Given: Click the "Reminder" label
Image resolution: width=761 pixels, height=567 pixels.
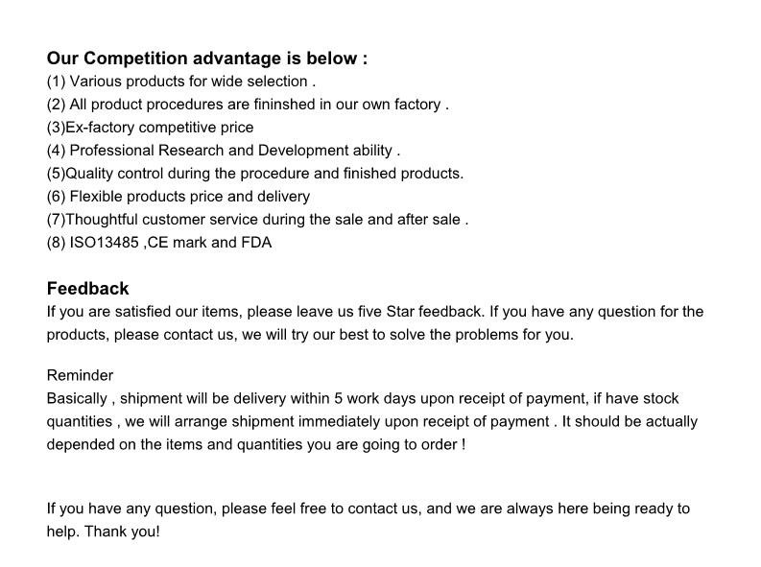Looking at the screenshot, I should coord(80,375).
